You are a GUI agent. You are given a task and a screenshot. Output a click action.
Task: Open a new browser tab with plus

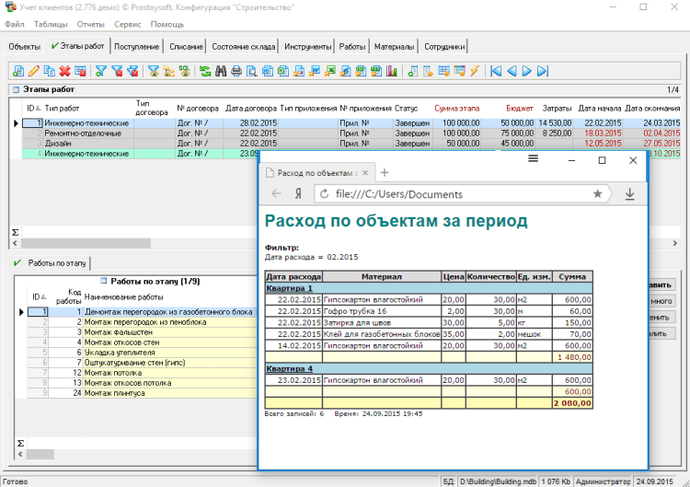pyautogui.click(x=385, y=173)
